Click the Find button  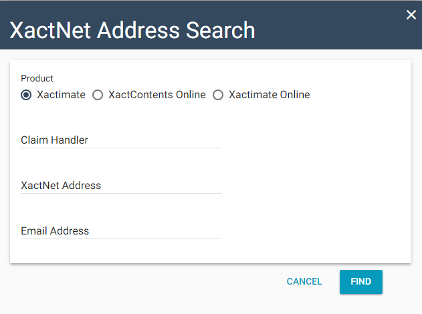[x=360, y=281]
